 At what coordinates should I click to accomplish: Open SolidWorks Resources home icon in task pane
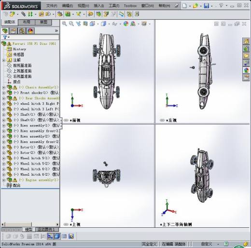tap(246, 41)
